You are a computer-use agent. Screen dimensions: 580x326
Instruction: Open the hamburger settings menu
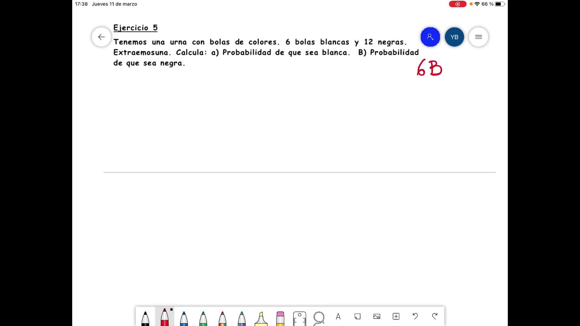coord(478,37)
